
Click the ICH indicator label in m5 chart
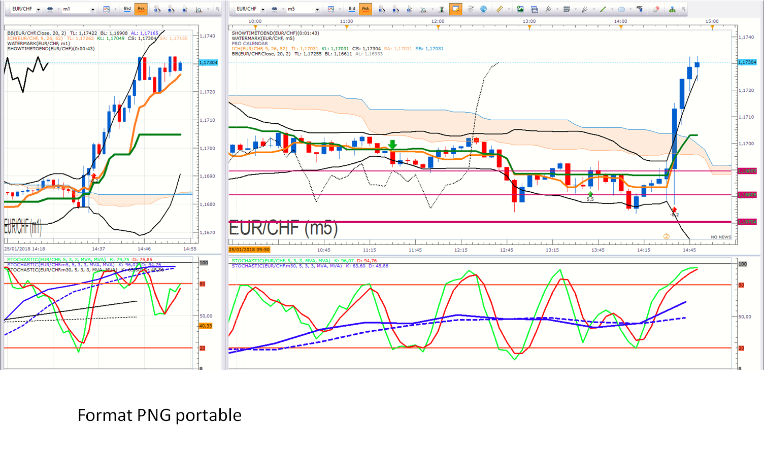[x=338, y=49]
